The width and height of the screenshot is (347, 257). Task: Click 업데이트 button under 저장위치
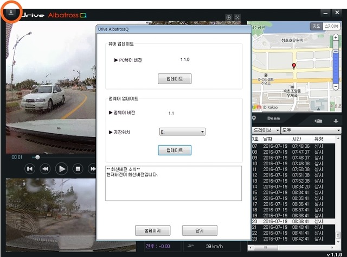click(175, 151)
